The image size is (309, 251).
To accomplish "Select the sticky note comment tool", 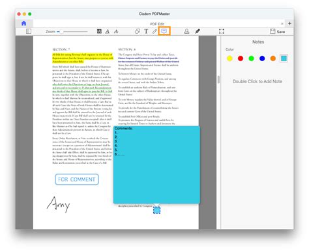I will [164, 31].
